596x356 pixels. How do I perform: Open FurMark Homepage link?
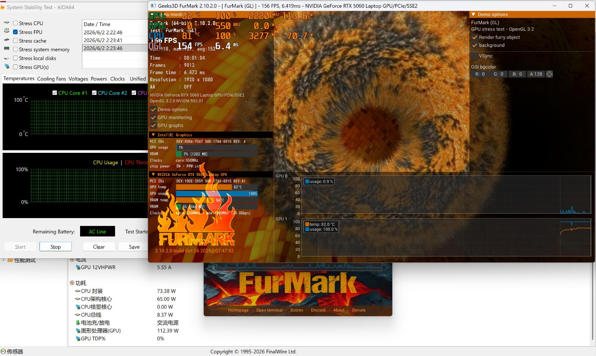tap(238, 310)
